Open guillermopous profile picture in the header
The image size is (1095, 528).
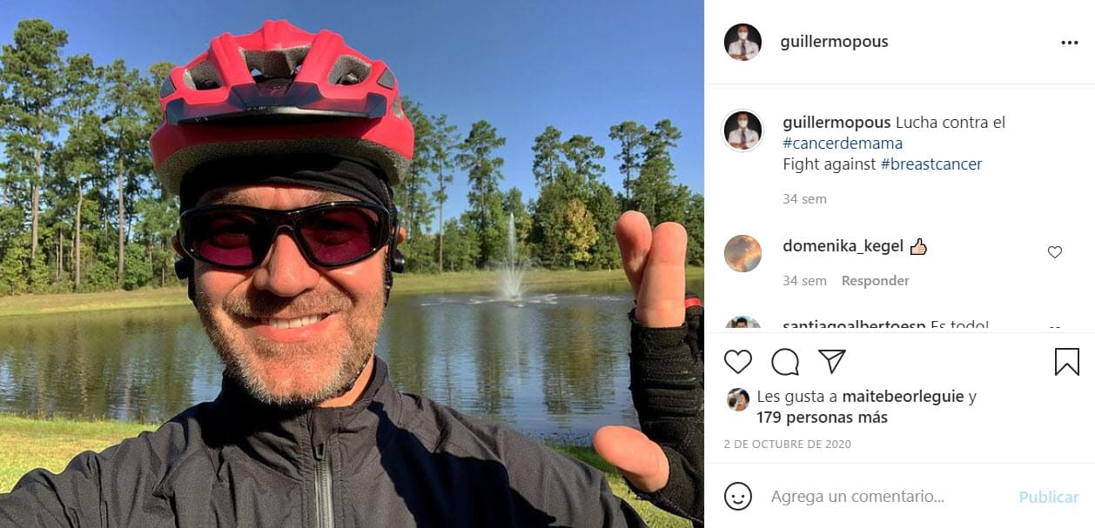[x=742, y=41]
